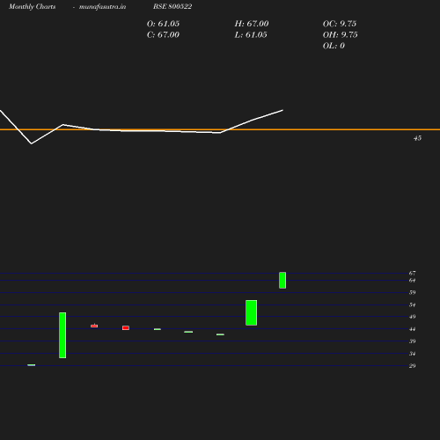Click the 44 price axis label
The height and width of the screenshot is (440, 440).
coord(412,329)
